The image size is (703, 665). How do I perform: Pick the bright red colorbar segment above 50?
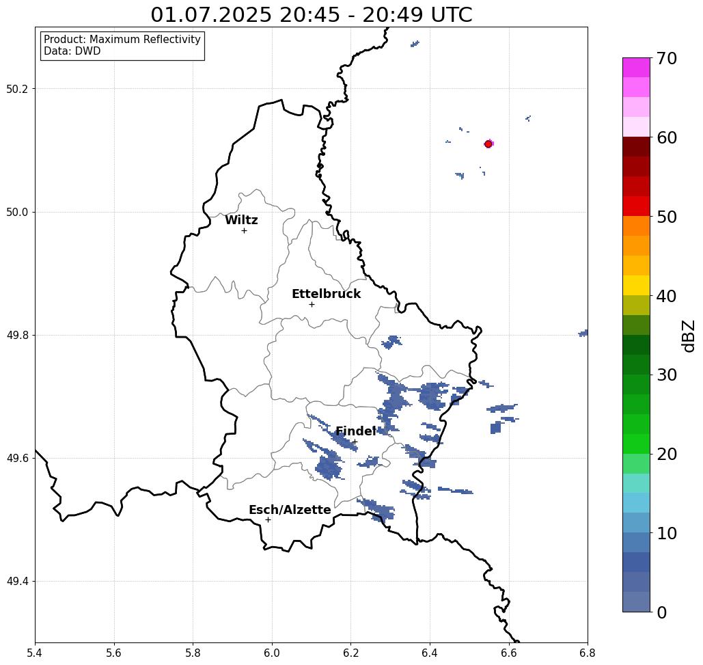(x=636, y=206)
